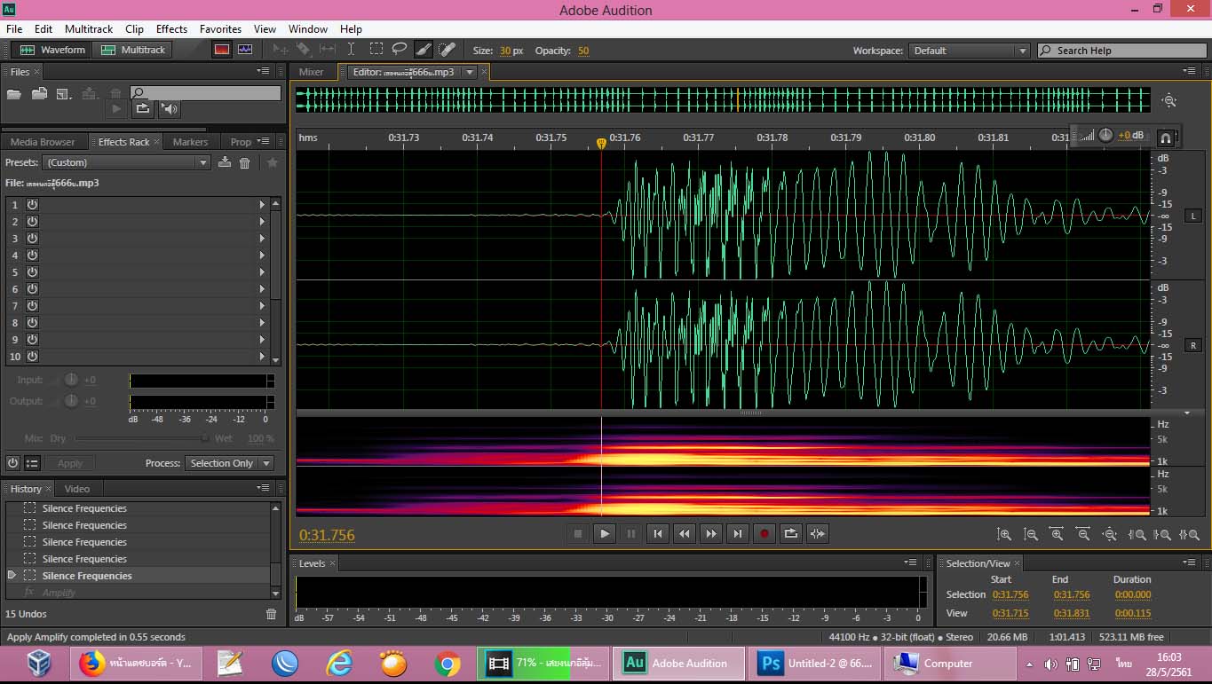Viewport: 1212px width, 684px height.
Task: Click the overview zoom navigator icon
Action: pyautogui.click(x=1169, y=100)
